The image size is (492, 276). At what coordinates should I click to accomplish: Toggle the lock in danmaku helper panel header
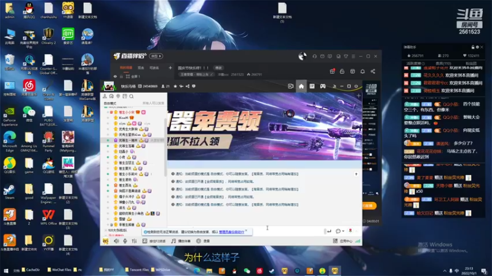pos(473,47)
